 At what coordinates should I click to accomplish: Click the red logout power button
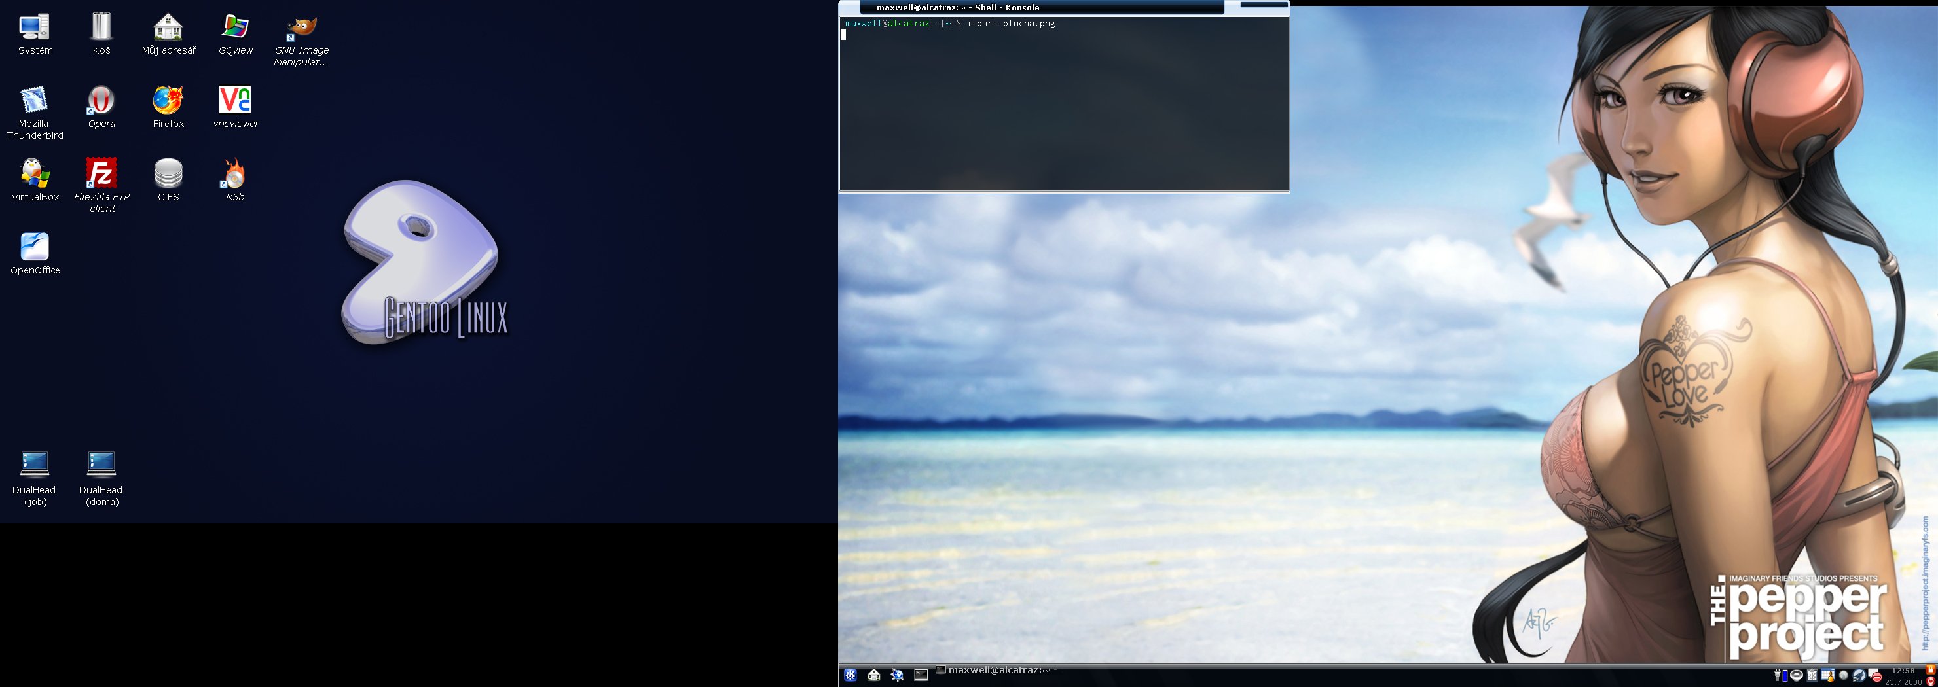click(x=1931, y=681)
